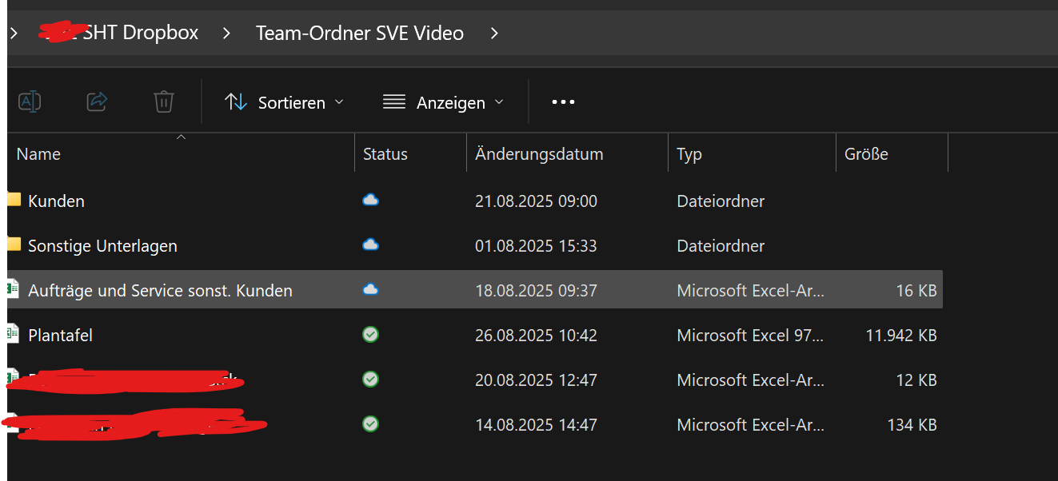Image resolution: width=1058 pixels, height=481 pixels.
Task: Open the Sortieren dropdown menu
Action: click(x=285, y=102)
